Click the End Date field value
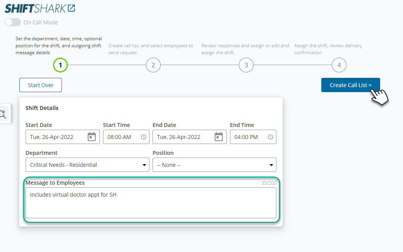The image size is (403, 252). coord(178,137)
